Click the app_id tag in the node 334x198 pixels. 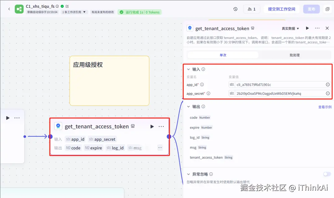pos(75,139)
